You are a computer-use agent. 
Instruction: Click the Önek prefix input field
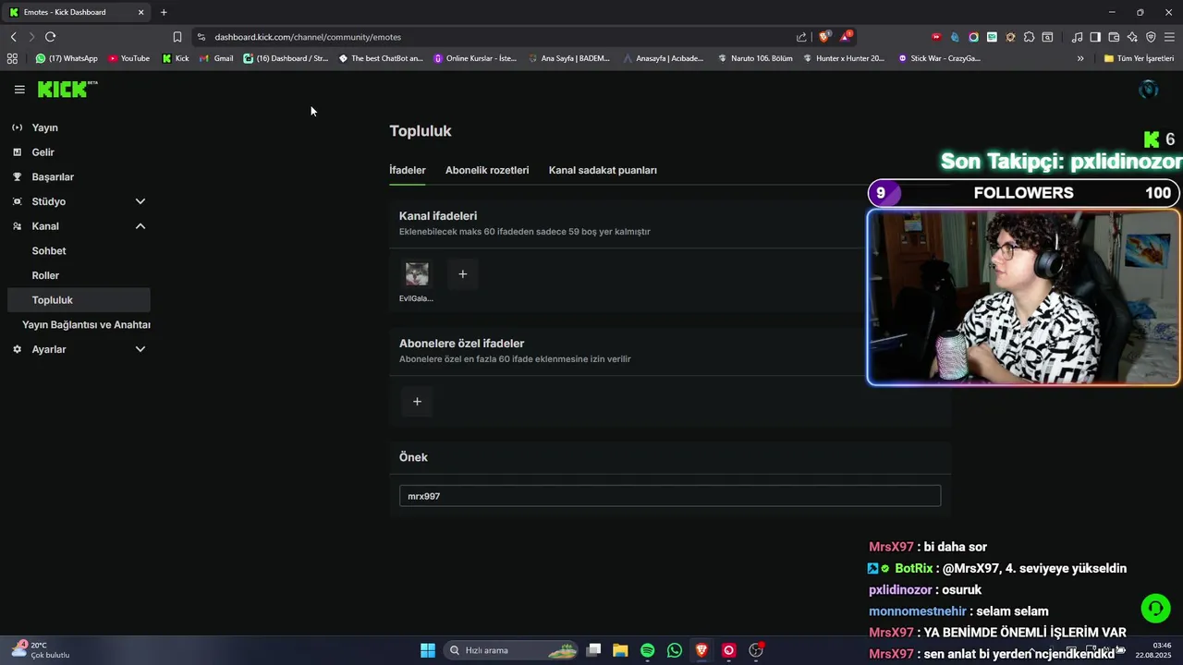point(670,496)
